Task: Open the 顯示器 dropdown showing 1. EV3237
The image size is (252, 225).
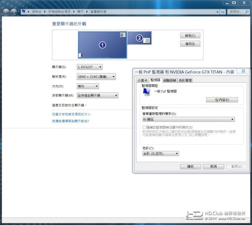Action: pyautogui.click(x=90, y=67)
